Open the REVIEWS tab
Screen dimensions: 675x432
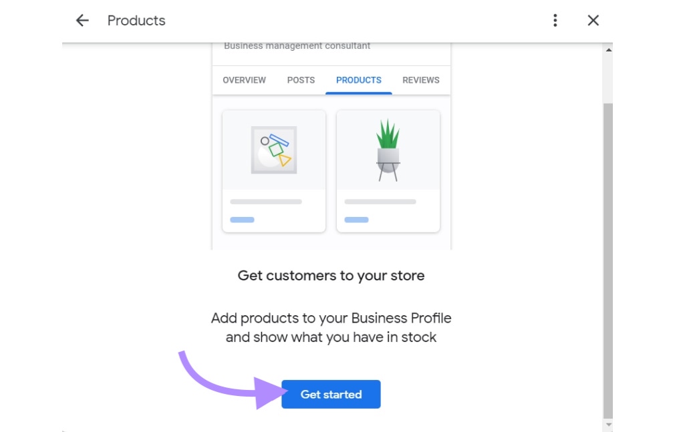(x=420, y=80)
